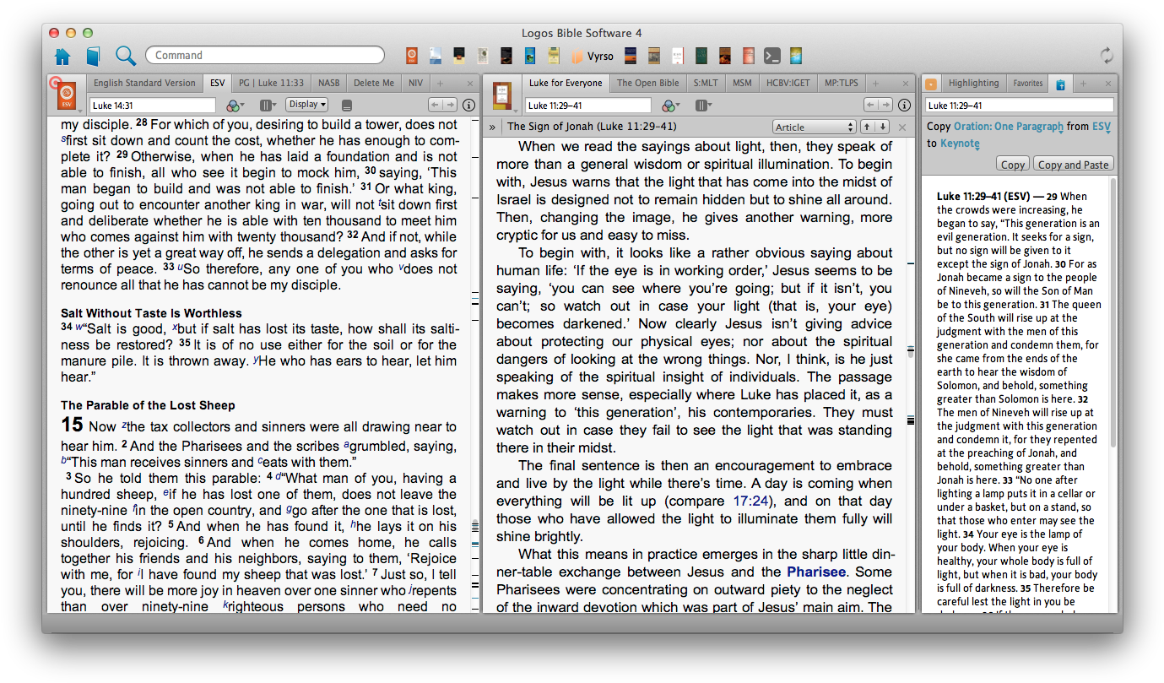This screenshot has height=683, width=1164.
Task: Click the Copy and Paste button
Action: 1072,165
